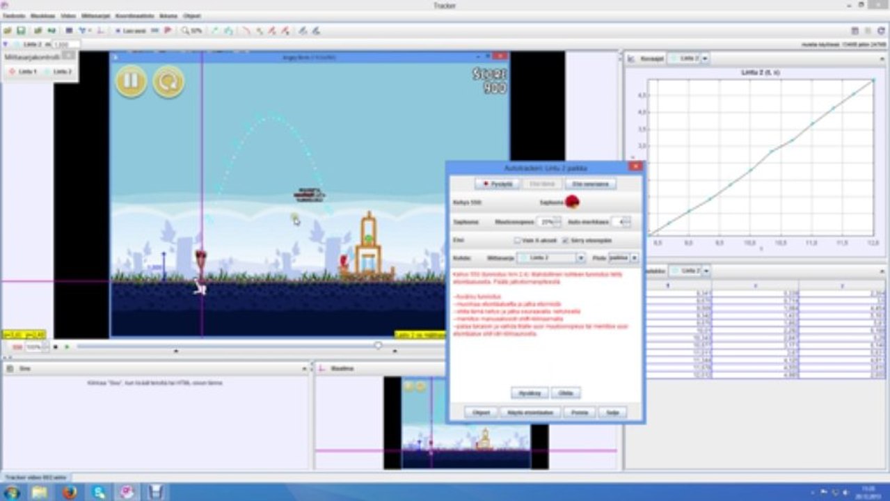This screenshot has height=501, width=890.
Task: Click the pink Tracker taskbar icon
Action: click(128, 493)
